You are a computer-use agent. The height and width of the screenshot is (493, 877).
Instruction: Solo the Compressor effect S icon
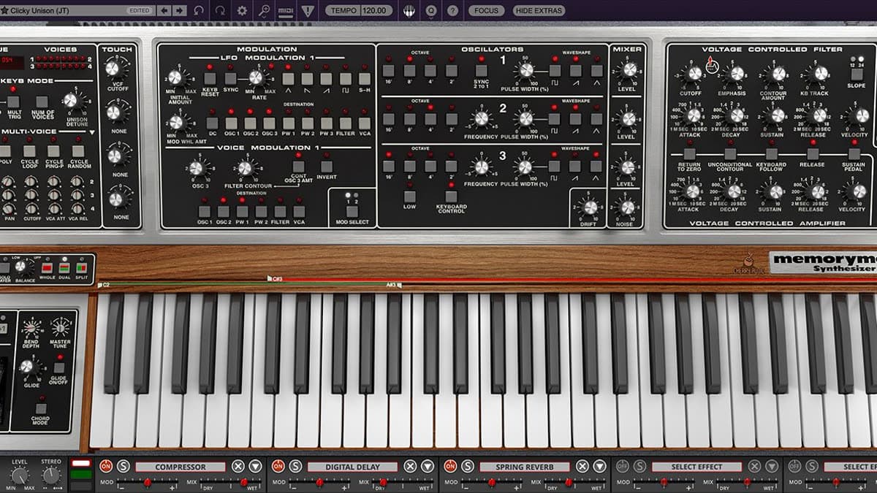[x=123, y=466]
